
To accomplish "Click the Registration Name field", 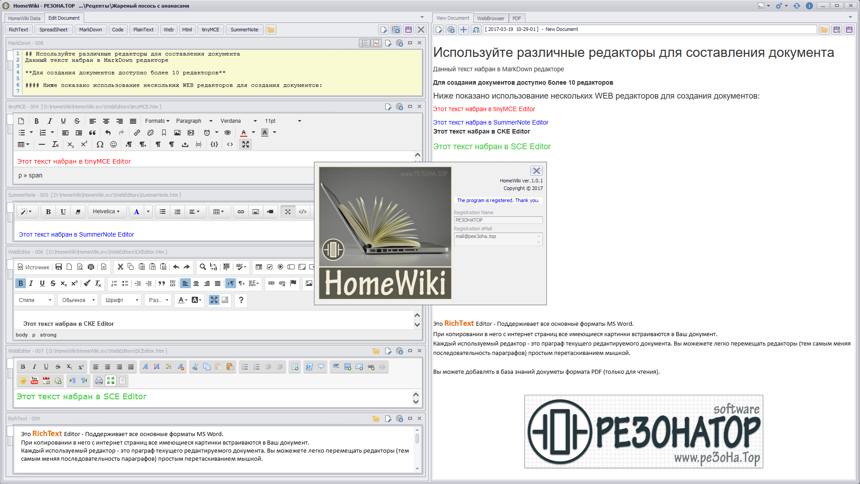I will [498, 220].
